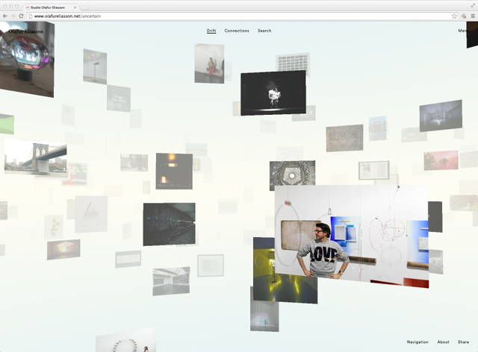Open the Menu link at top right
The width and height of the screenshot is (478, 352).
[x=462, y=31]
